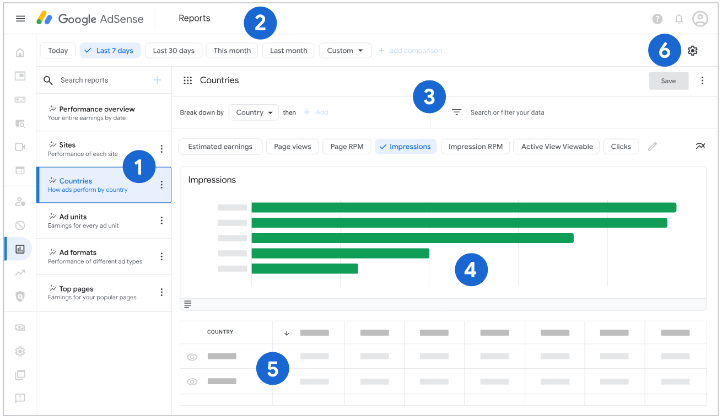Open the Payments icon in the sidebar
This screenshot has width=722, height=420.
pos(20,327)
